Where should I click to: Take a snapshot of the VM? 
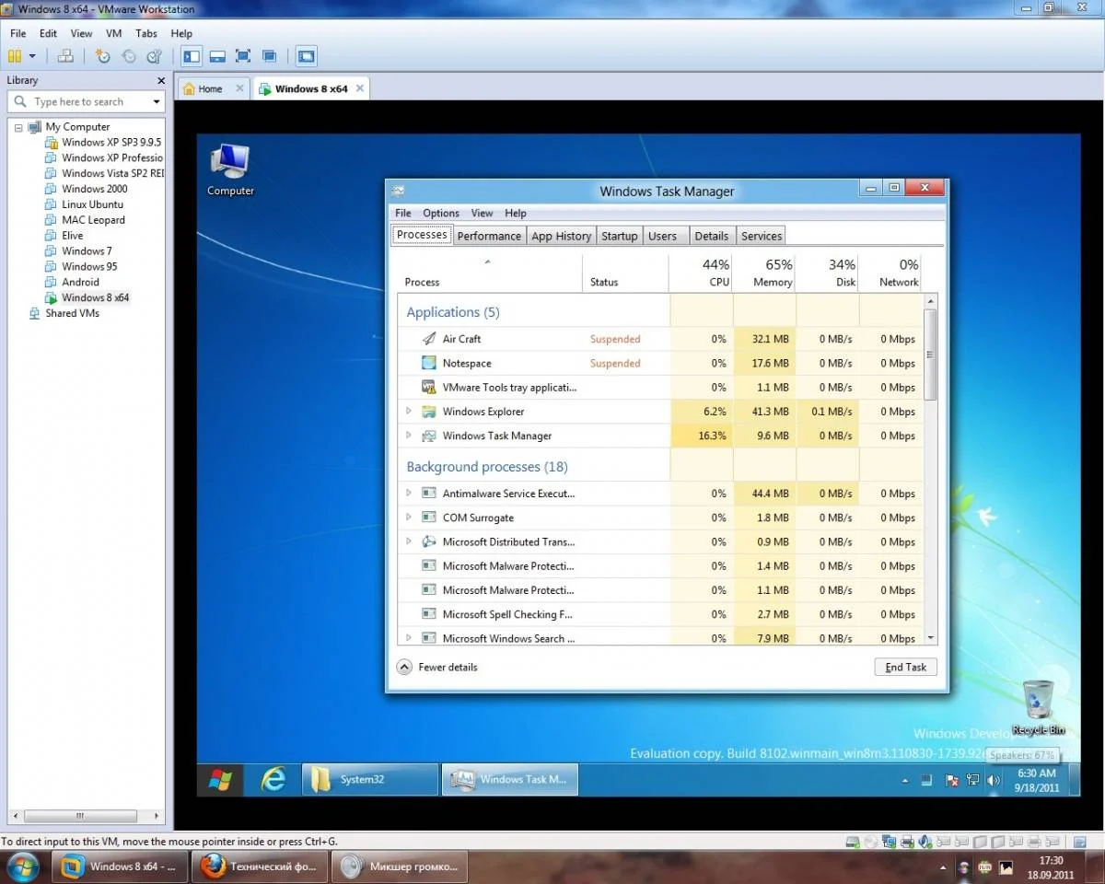103,56
